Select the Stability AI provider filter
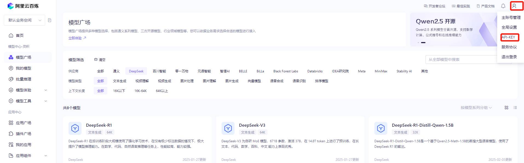Viewport: 524px width, 163px height. [x=404, y=71]
